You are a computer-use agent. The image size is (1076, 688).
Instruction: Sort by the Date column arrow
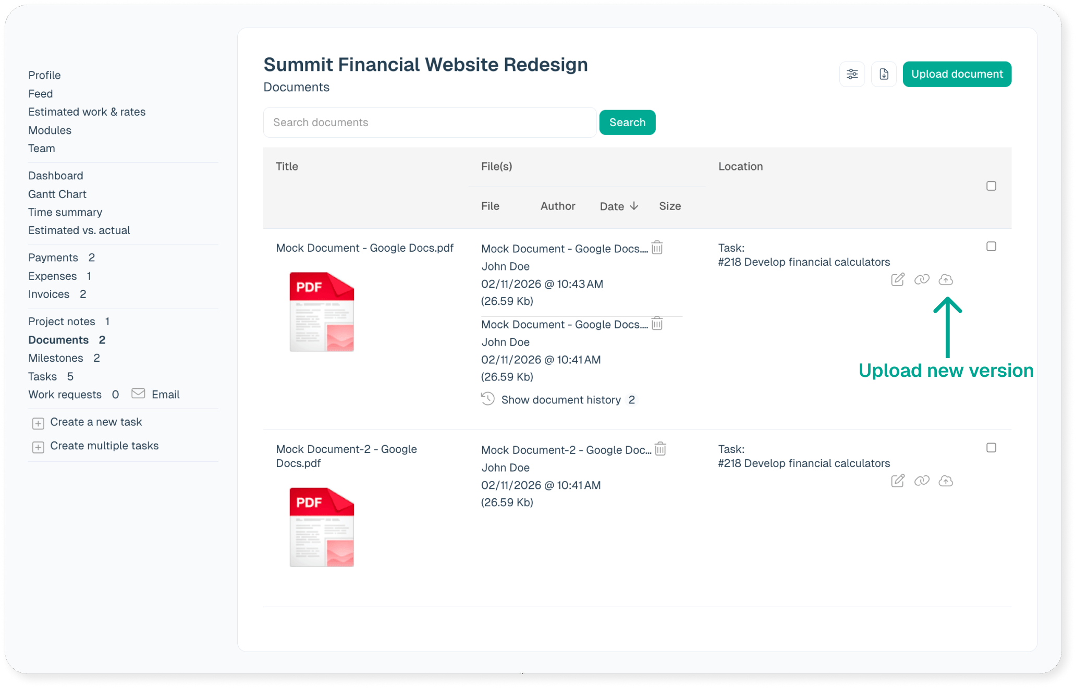click(634, 206)
